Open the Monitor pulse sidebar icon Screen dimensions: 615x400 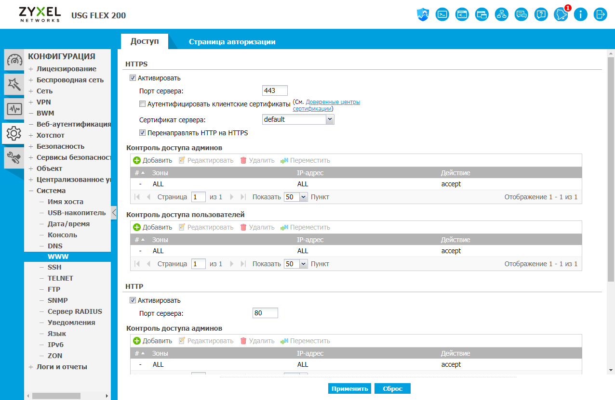tap(14, 109)
